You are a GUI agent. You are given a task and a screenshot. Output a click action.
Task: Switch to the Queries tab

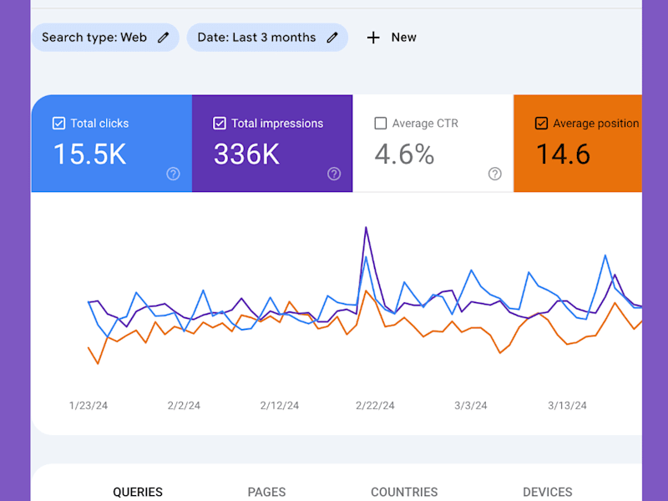[138, 492]
